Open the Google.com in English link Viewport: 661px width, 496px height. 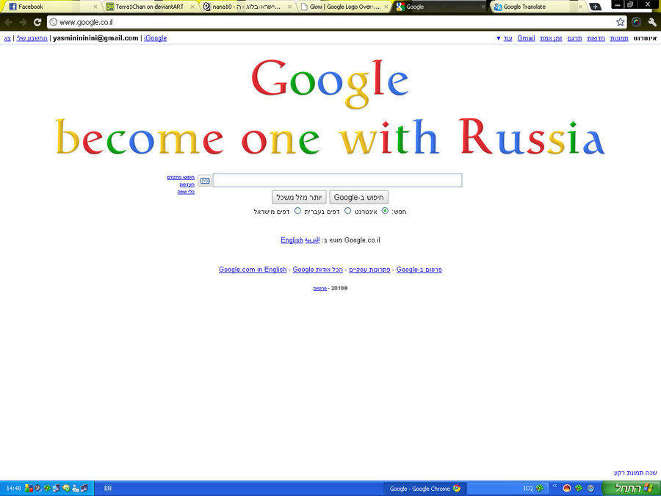[253, 270]
